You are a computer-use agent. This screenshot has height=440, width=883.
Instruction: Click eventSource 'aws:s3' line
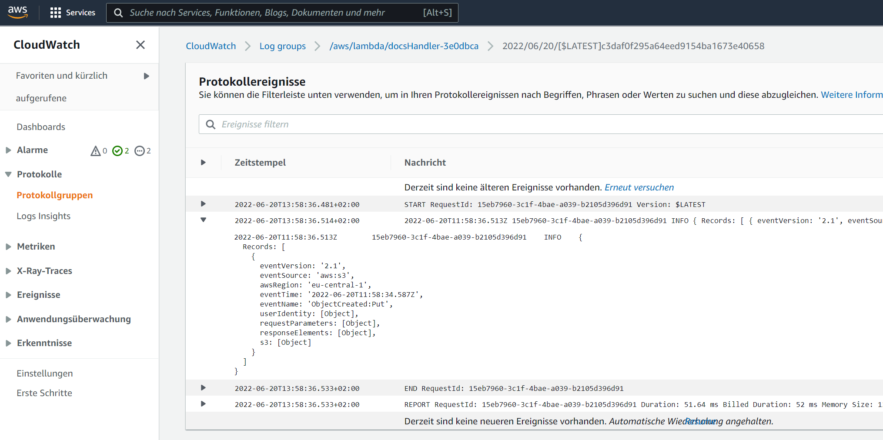pyautogui.click(x=307, y=275)
